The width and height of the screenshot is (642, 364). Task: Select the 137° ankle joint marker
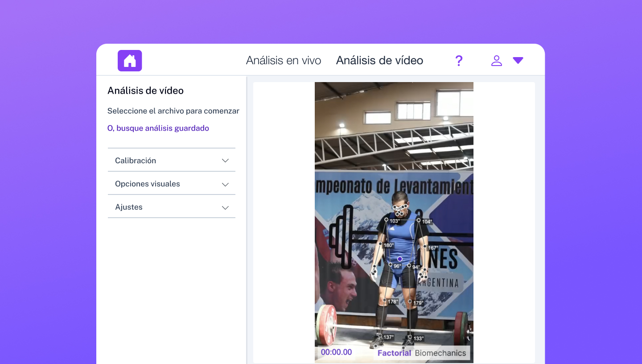380,336
